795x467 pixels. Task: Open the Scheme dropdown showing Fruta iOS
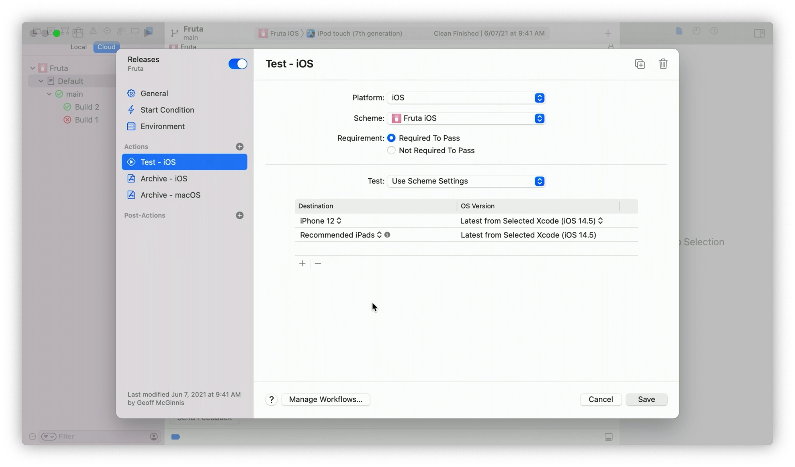[x=540, y=118]
